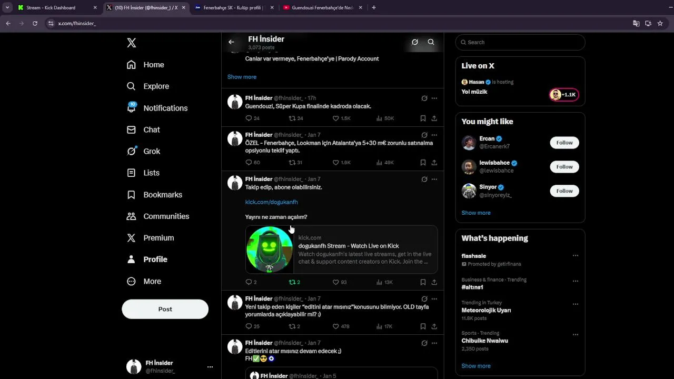This screenshot has height=379, width=674.
Task: Repost the Lookman Atalanta post
Action: (x=295, y=163)
